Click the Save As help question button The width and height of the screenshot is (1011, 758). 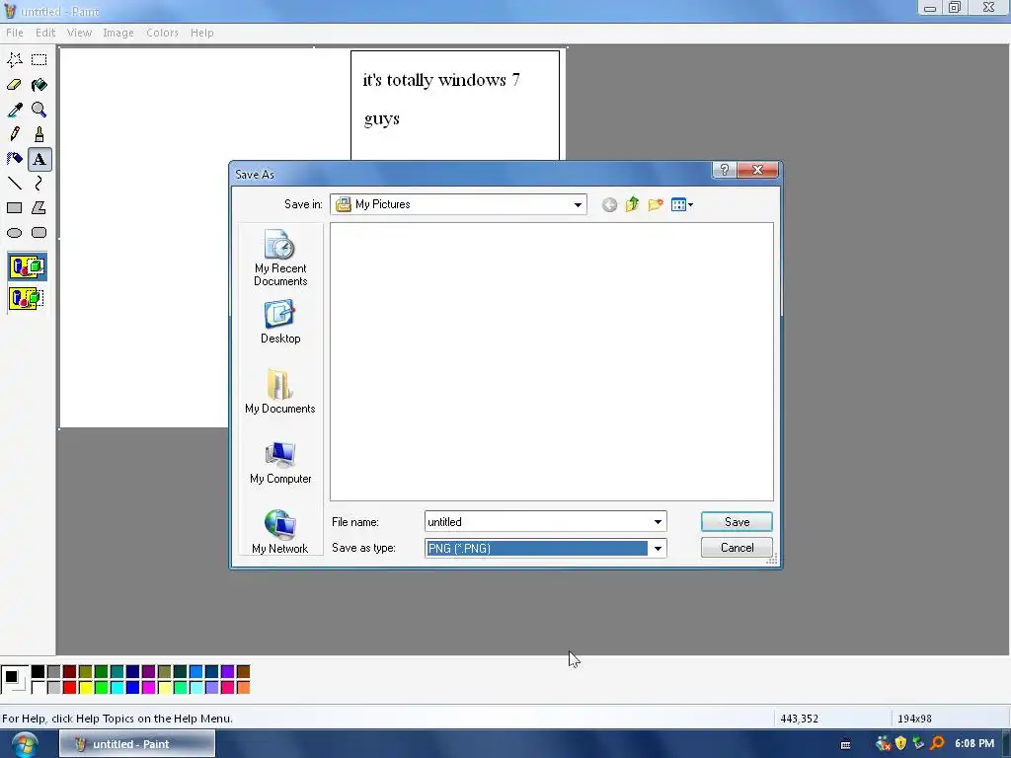coord(724,170)
